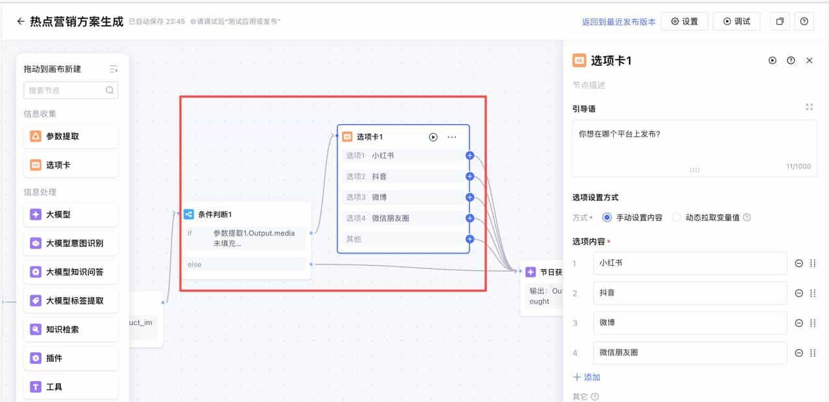This screenshot has height=402, width=829.
Task: Enable 动态拉取变量值 mode
Action: pyautogui.click(x=676, y=217)
